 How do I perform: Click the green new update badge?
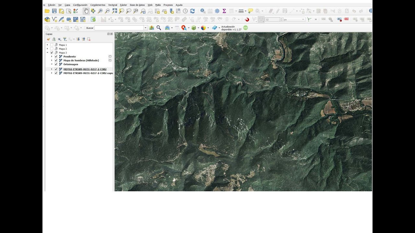click(245, 28)
